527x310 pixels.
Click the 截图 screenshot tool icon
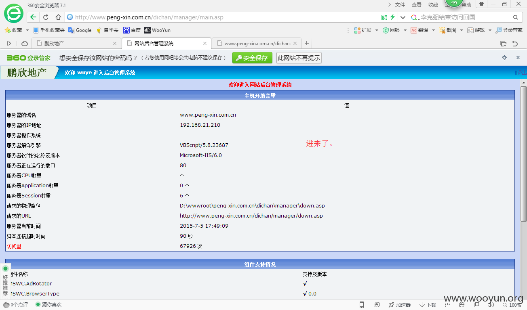click(x=448, y=30)
